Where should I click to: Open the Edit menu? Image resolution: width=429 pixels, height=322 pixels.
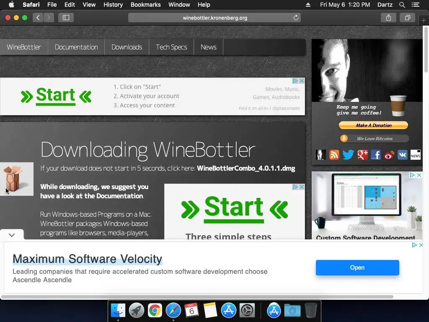coord(70,5)
